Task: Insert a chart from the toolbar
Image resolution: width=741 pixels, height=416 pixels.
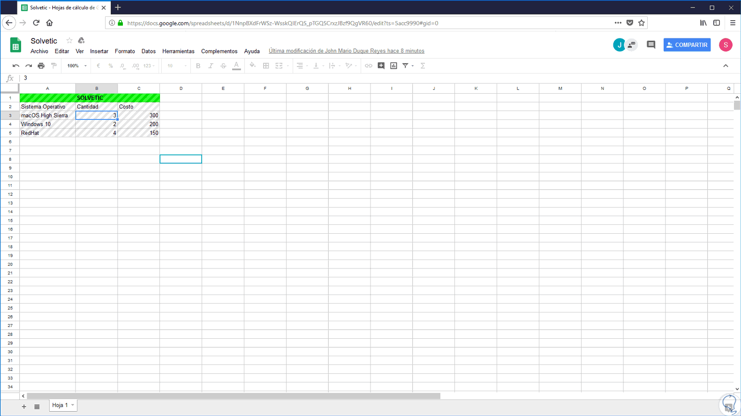Action: click(394, 66)
